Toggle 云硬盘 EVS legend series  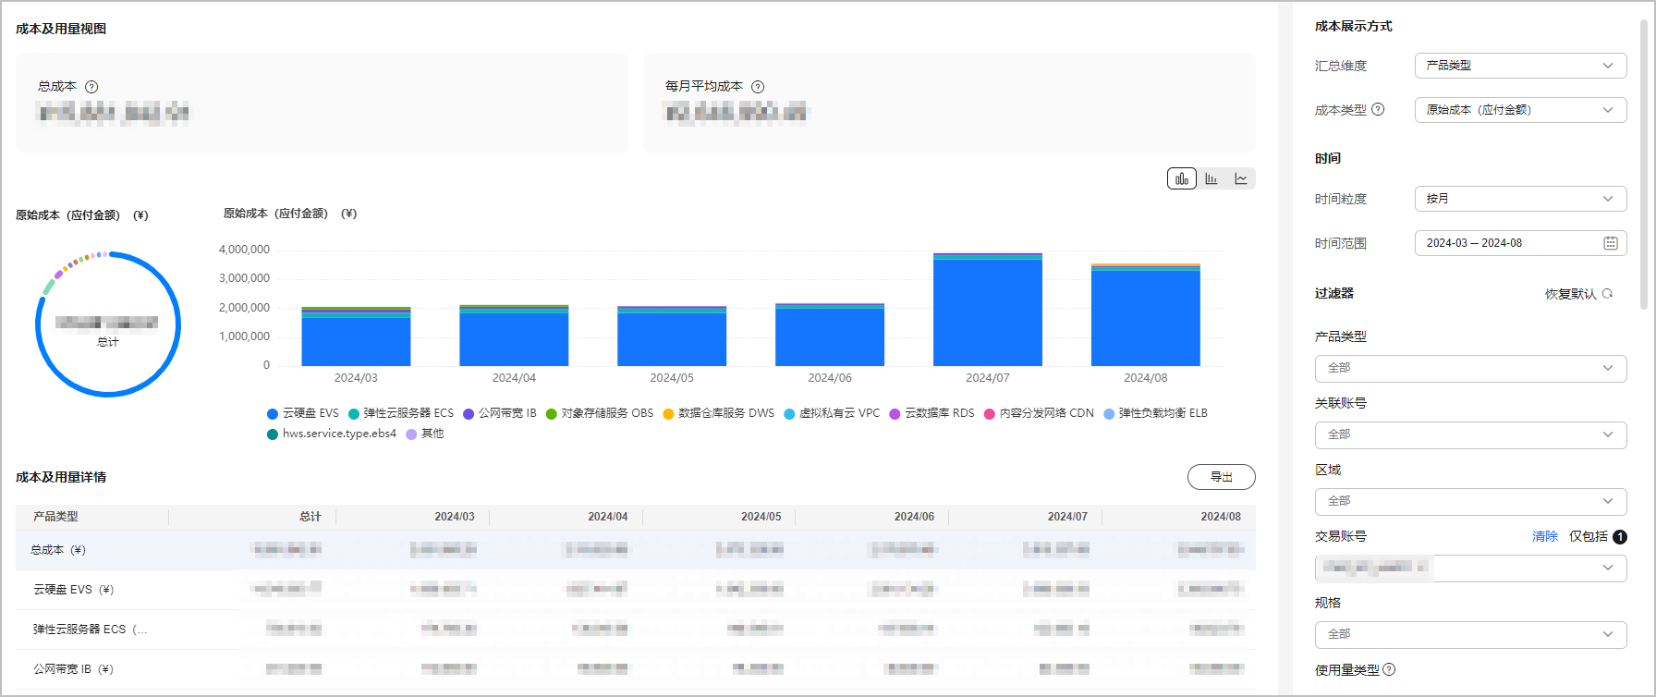coord(302,413)
